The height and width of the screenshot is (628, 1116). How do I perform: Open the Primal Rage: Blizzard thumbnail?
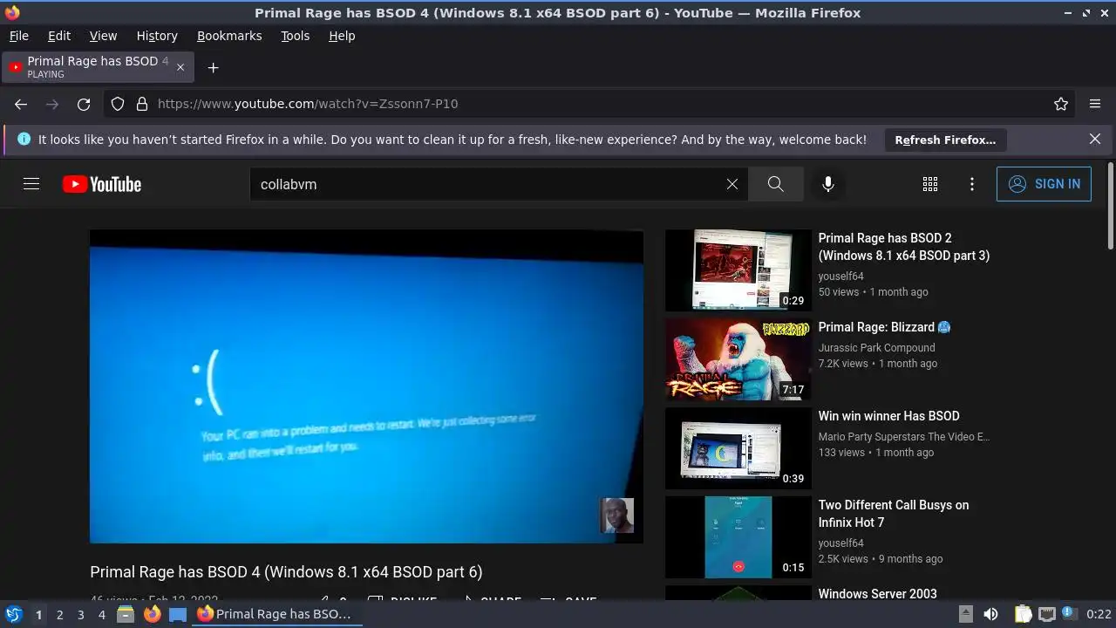738,359
